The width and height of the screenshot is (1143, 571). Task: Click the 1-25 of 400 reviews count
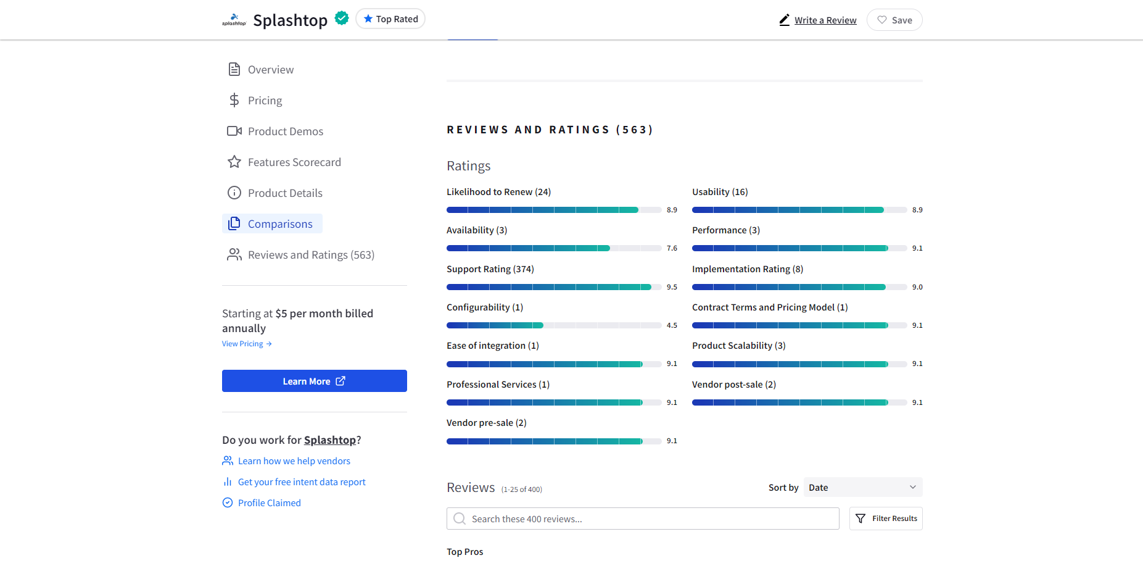(x=522, y=490)
